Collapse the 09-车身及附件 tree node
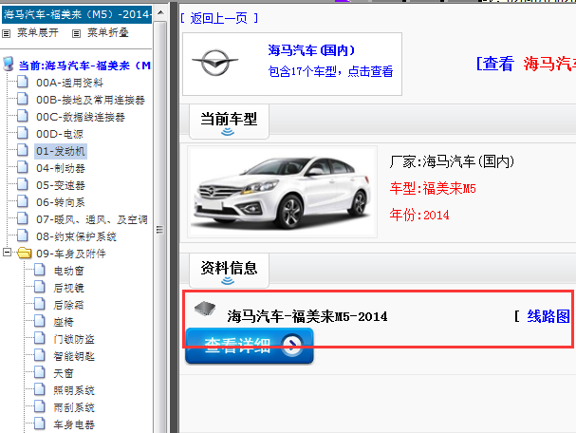This screenshot has height=433, width=576. tap(7, 253)
